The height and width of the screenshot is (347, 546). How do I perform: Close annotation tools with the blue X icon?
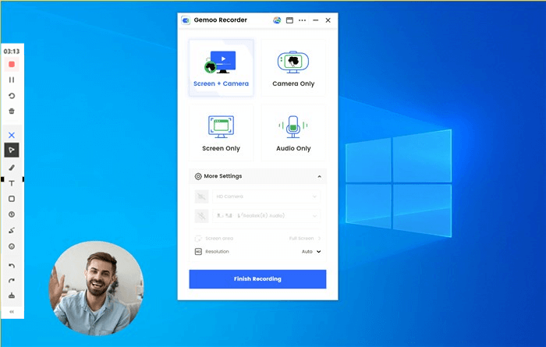12,135
